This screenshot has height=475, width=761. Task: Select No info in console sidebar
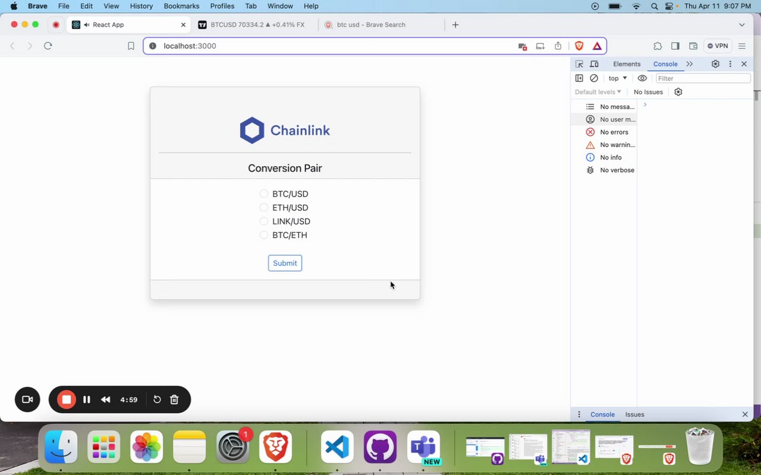[x=603, y=157]
